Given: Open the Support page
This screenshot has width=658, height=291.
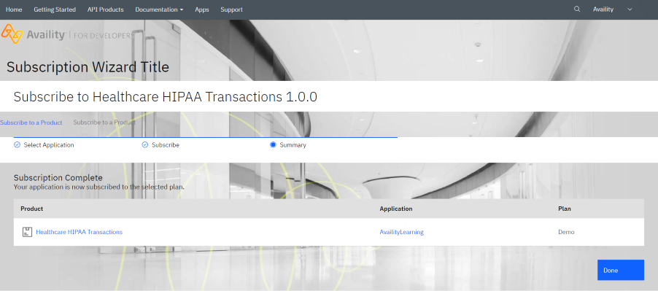Looking at the screenshot, I should point(232,9).
